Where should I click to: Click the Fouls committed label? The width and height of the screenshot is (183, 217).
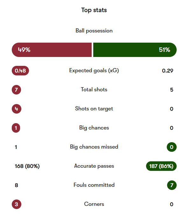94,185
